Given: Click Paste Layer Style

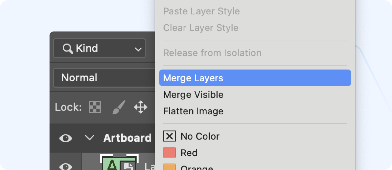Looking at the screenshot, I should 201,11.
